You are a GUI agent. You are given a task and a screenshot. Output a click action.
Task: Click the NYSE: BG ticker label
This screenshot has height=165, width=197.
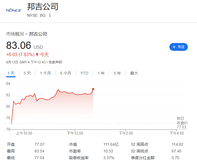(x=36, y=15)
